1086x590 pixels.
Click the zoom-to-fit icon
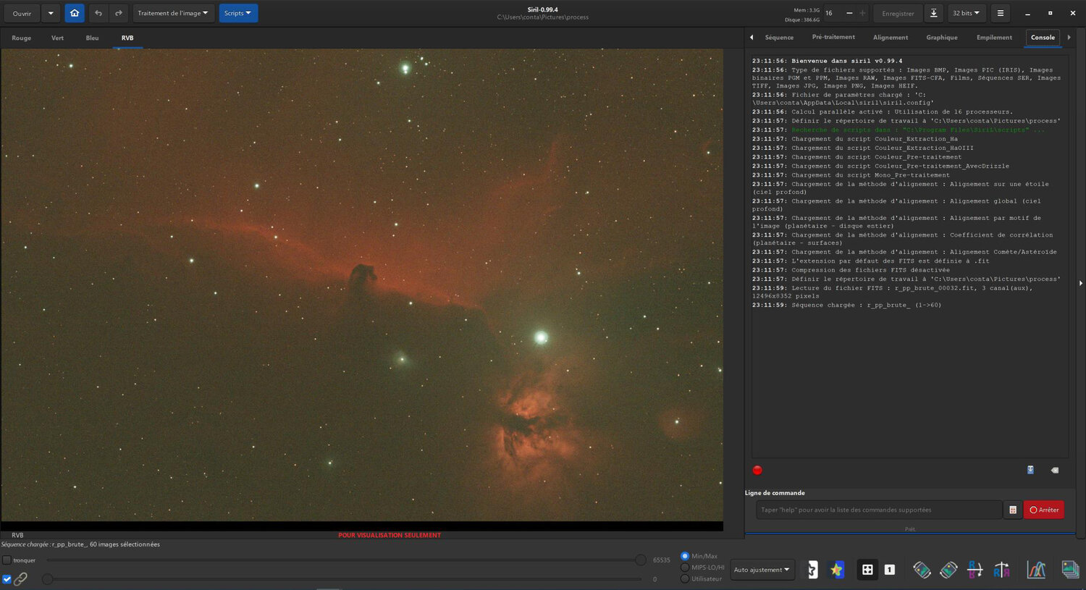pos(867,570)
